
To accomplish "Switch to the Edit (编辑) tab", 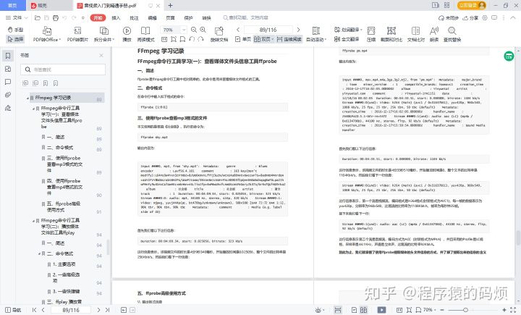I will tap(152, 17).
